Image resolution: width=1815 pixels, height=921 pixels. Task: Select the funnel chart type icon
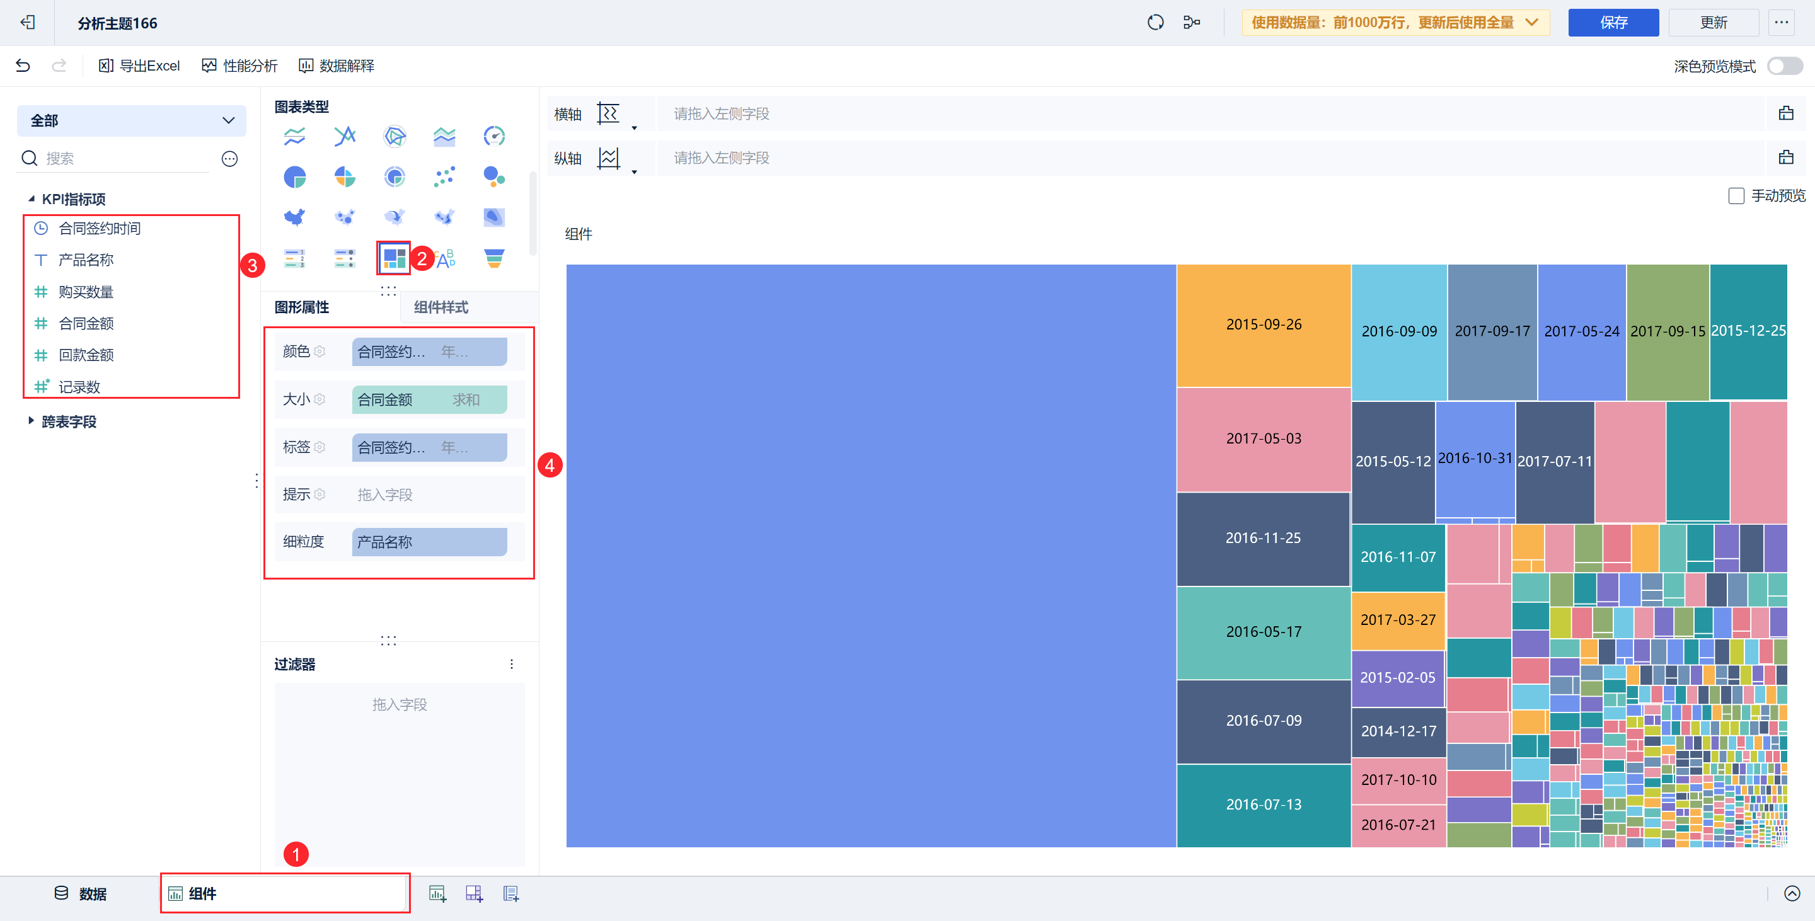click(x=494, y=258)
